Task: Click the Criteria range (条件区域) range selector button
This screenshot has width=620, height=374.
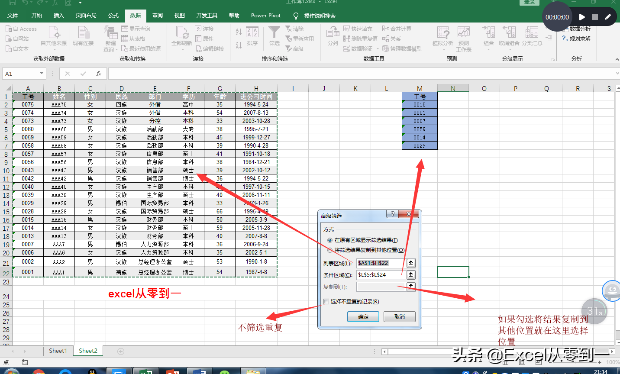Action: click(411, 275)
